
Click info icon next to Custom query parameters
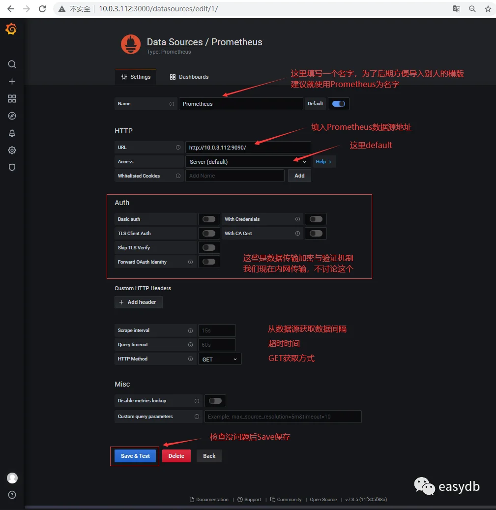coord(197,417)
